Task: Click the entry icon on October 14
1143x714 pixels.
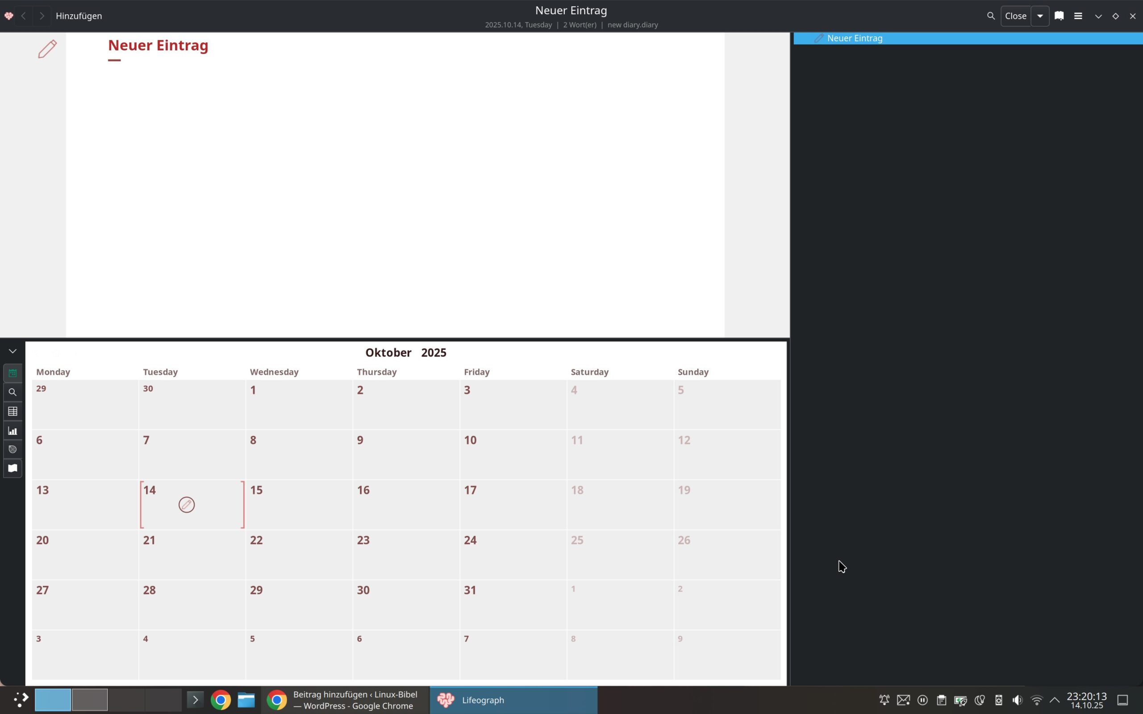Action: (x=187, y=505)
